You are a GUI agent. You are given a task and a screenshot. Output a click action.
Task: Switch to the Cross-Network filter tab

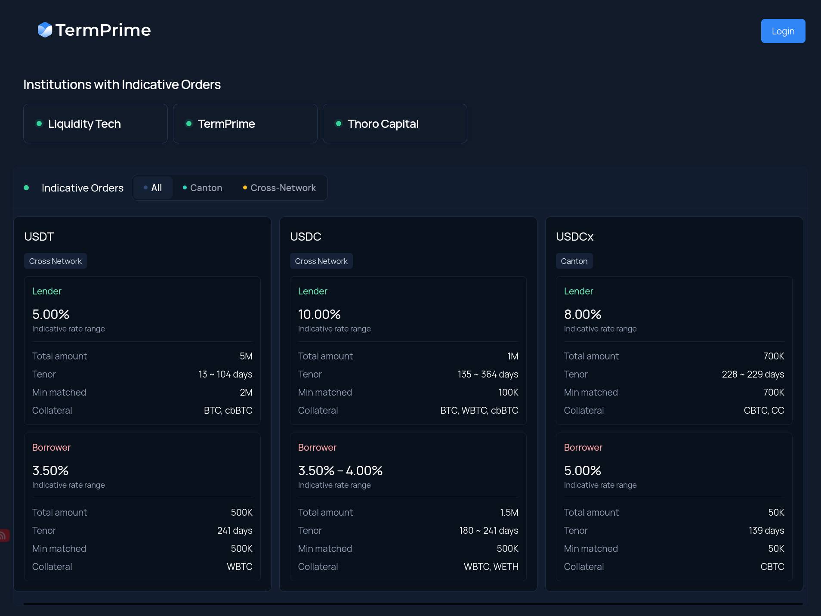tap(279, 188)
